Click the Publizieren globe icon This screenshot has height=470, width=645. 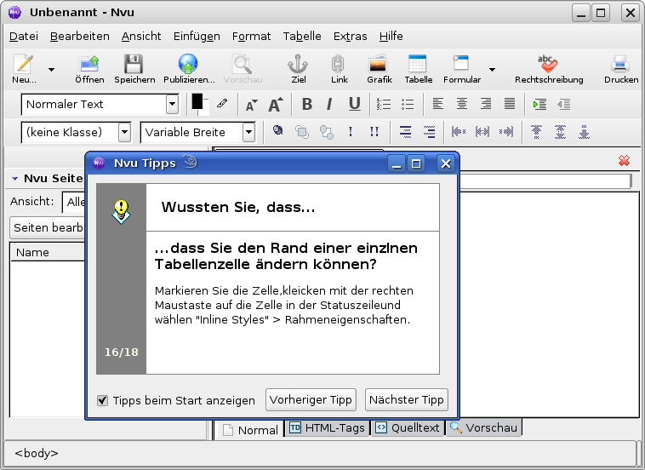coord(189,68)
